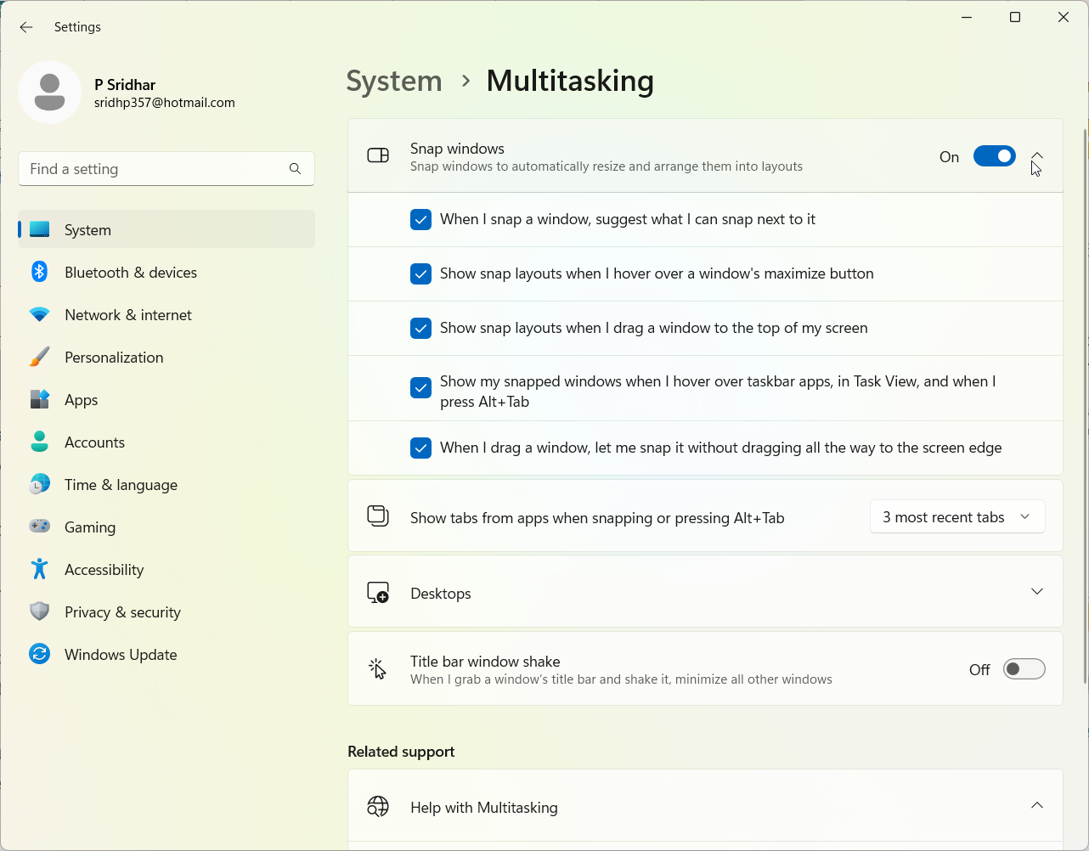This screenshot has height=851, width=1089.
Task: Open the Personalization page
Action: pyautogui.click(x=166, y=357)
